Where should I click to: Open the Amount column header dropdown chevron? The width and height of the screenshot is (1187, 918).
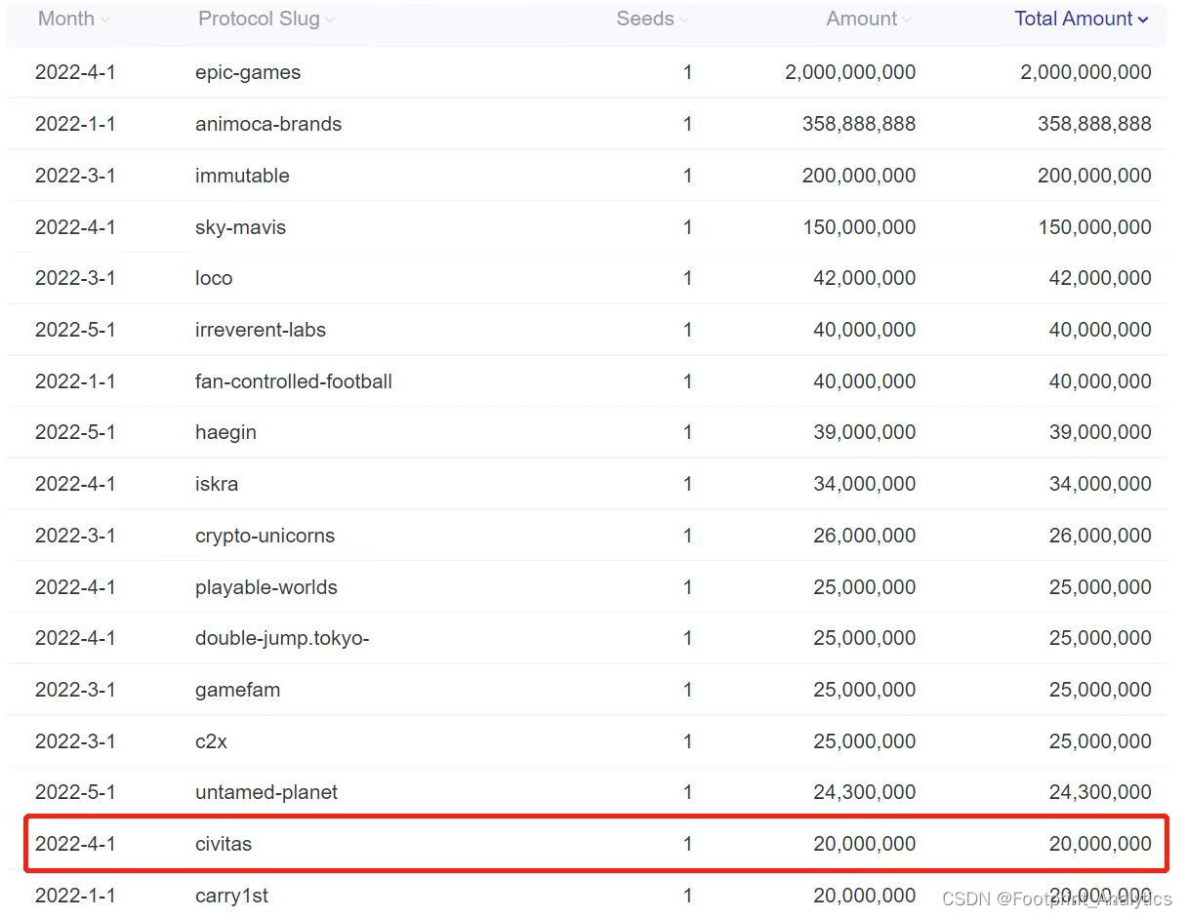pos(907,20)
